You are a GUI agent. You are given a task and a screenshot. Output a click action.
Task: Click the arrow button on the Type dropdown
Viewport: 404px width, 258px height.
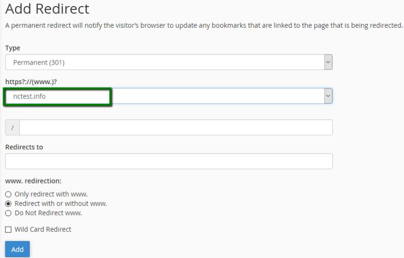click(328, 62)
